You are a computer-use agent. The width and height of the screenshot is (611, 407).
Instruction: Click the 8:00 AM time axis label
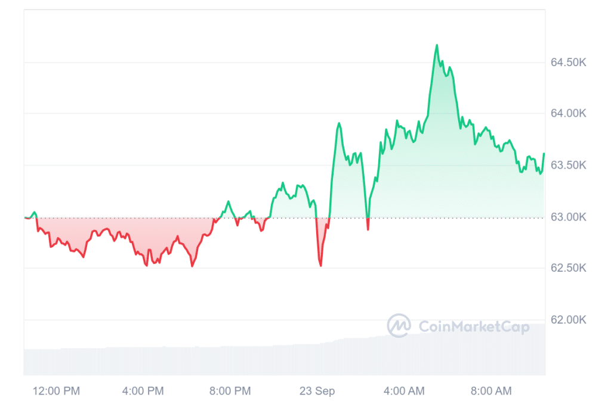491,391
